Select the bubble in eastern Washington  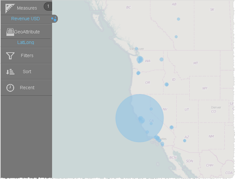click(x=161, y=59)
